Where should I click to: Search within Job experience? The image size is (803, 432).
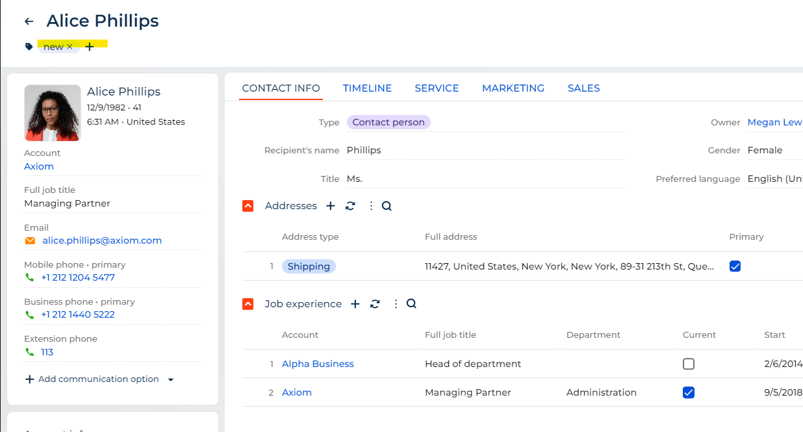click(411, 304)
